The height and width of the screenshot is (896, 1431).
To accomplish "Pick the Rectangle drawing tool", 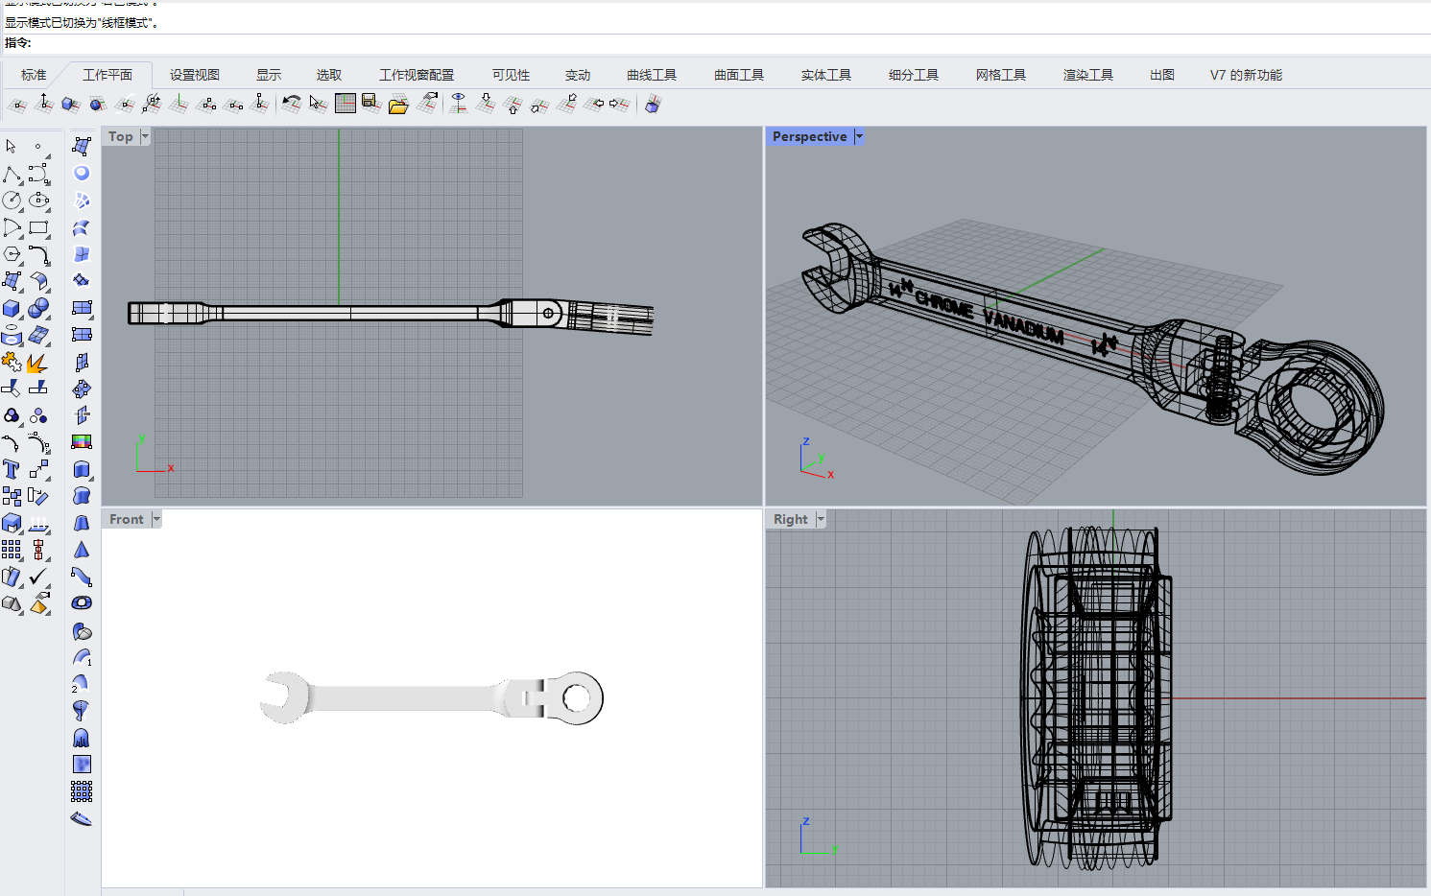I will pyautogui.click(x=38, y=228).
